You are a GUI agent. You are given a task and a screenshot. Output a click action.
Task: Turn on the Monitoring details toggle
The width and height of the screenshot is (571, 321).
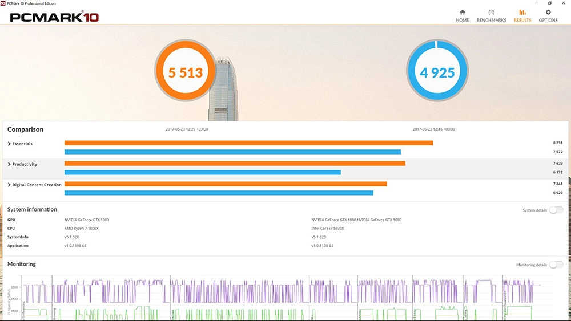(x=556, y=265)
